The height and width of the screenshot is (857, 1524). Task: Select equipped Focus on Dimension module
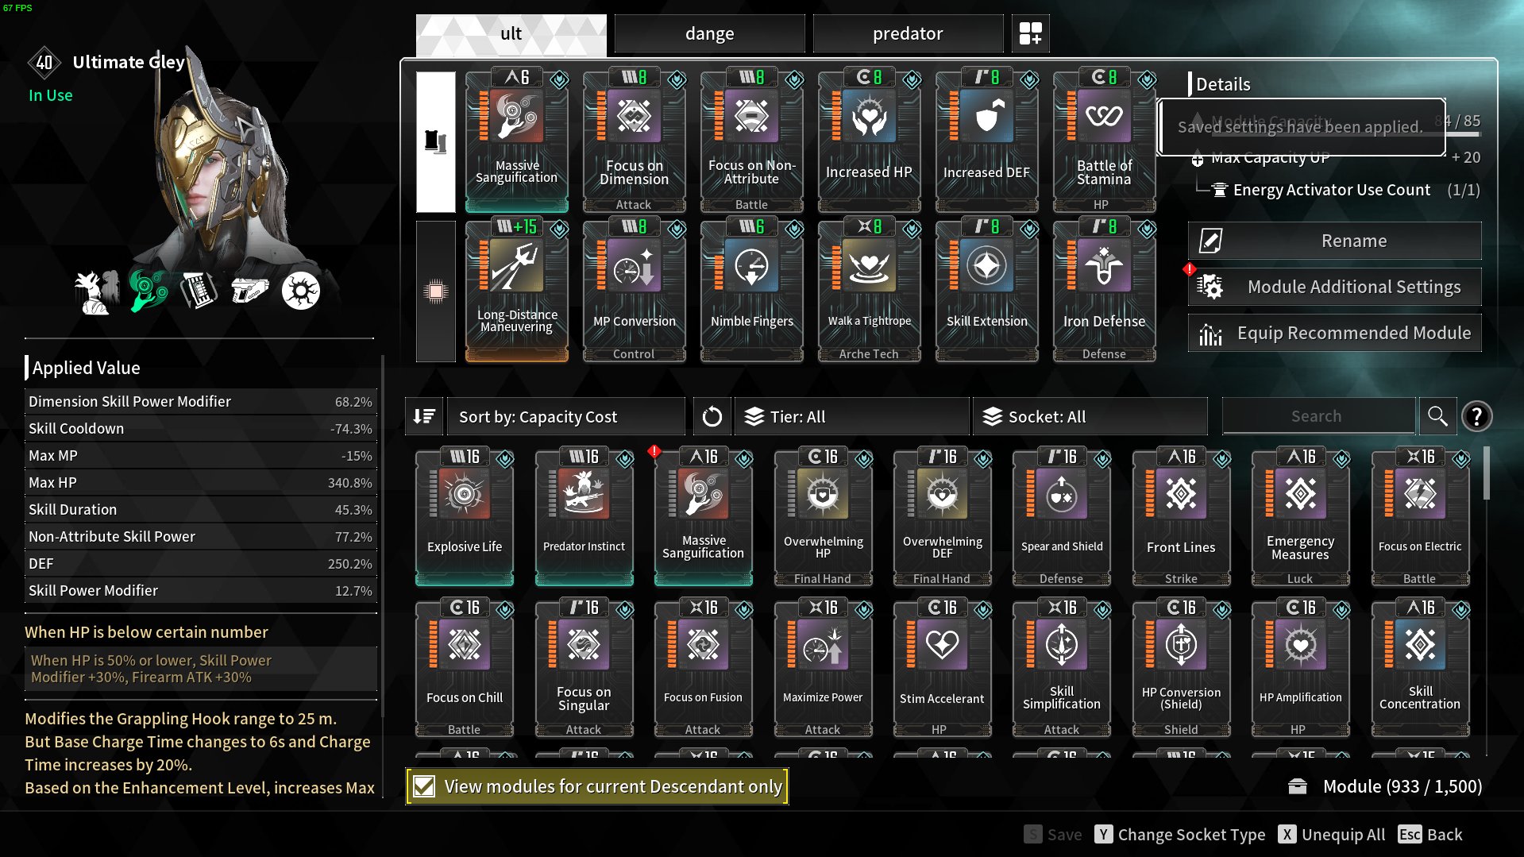coord(635,141)
